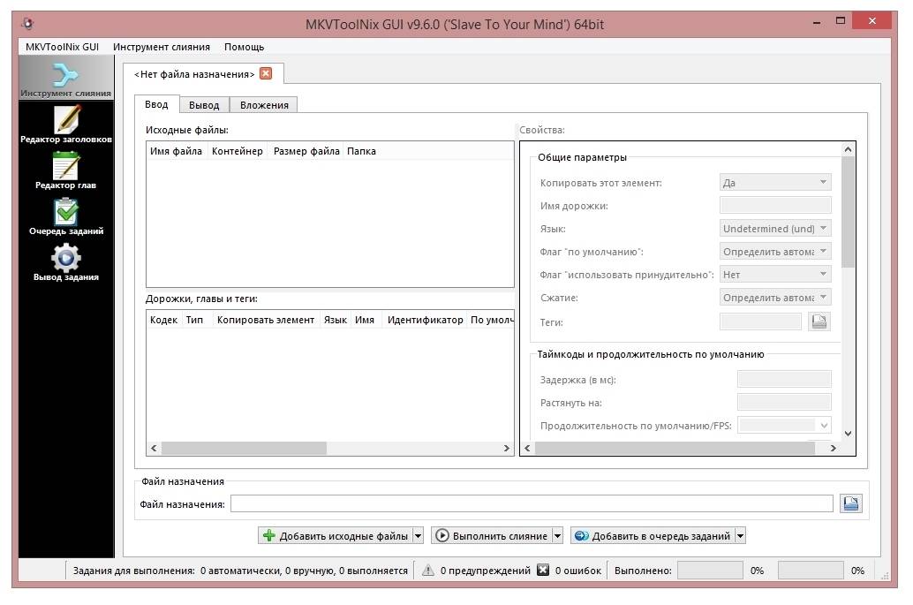
Task: Click Добавить исходные файлы button
Action: (336, 536)
